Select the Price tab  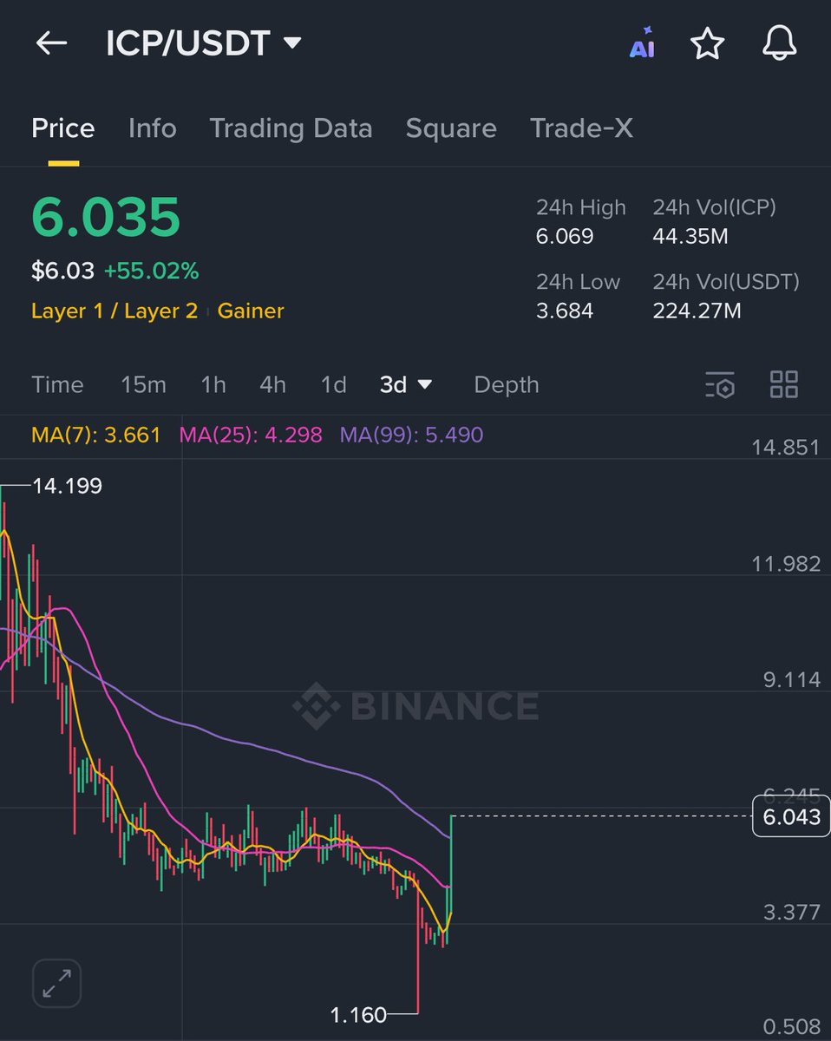click(63, 128)
